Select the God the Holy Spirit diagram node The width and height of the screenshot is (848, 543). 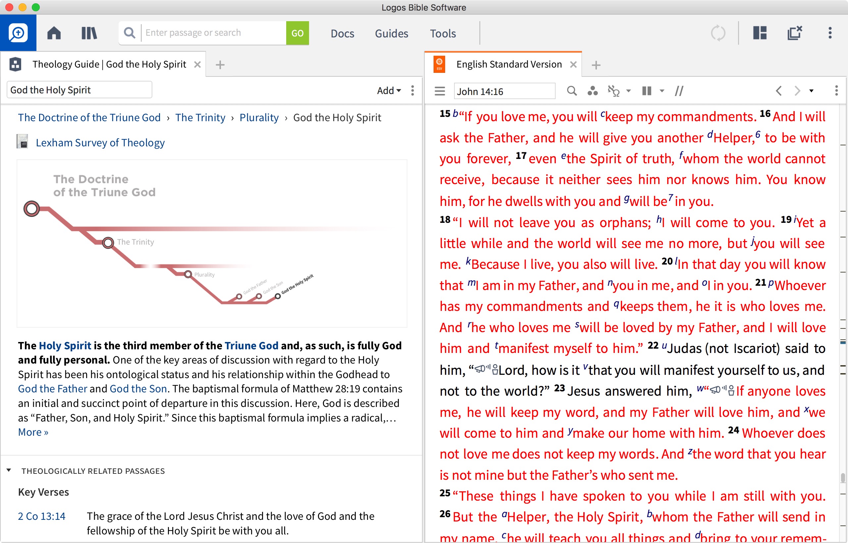[278, 296]
